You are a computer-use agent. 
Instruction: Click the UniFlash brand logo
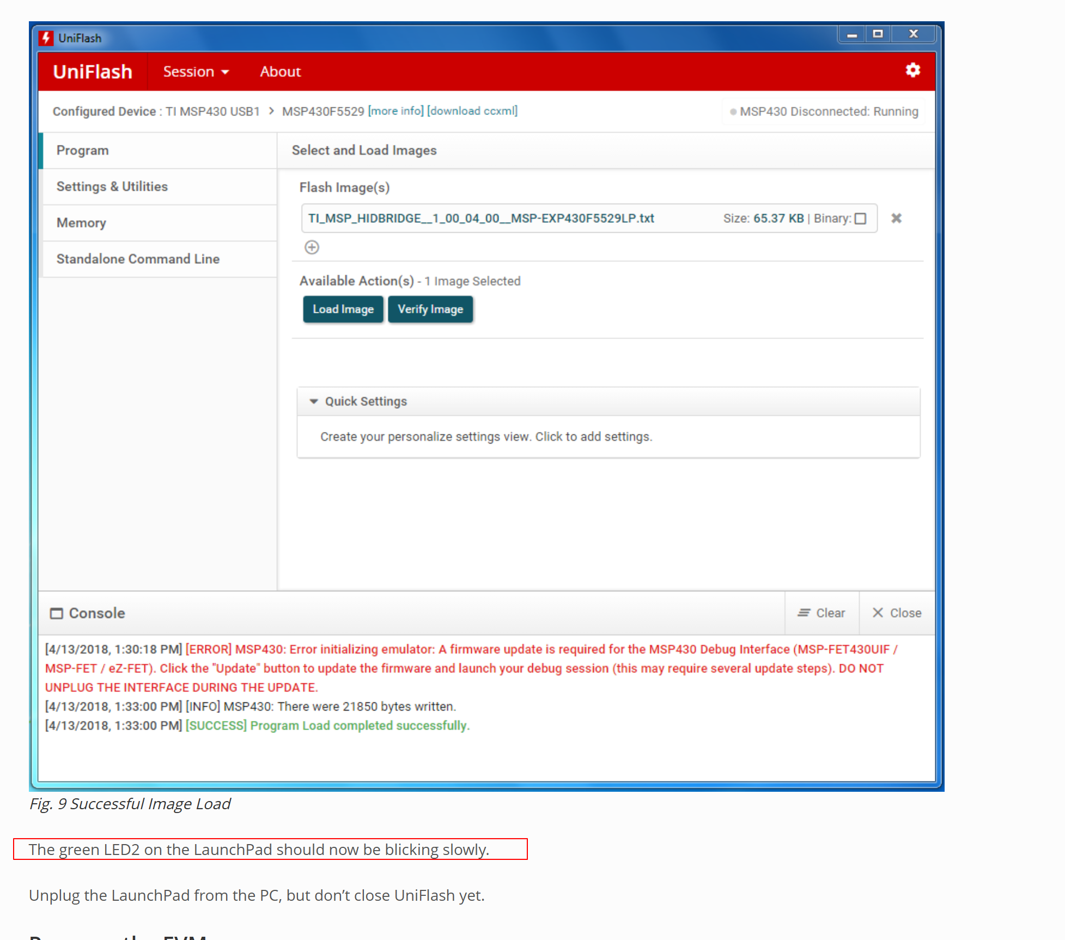click(x=93, y=71)
